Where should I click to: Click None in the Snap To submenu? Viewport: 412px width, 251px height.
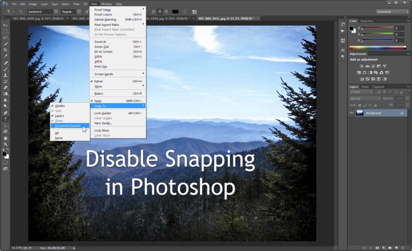click(59, 138)
